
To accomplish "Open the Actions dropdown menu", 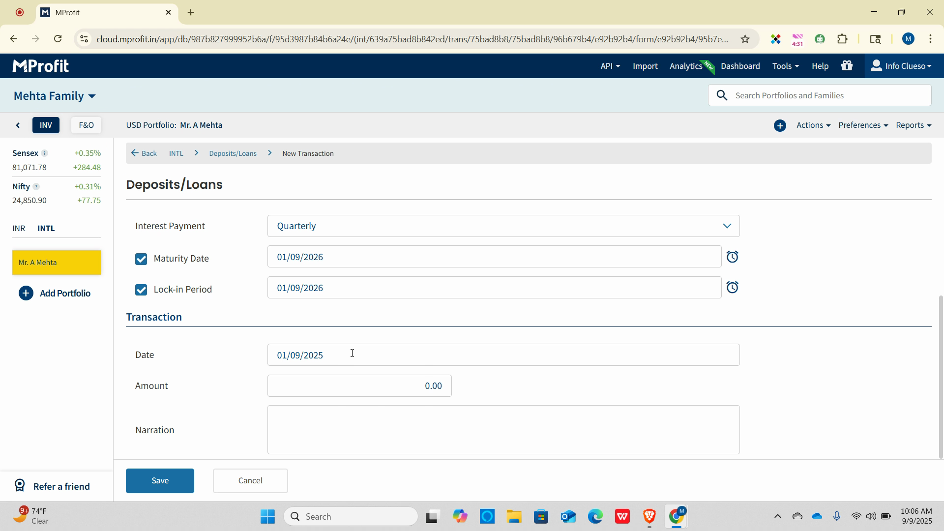I will point(813,125).
